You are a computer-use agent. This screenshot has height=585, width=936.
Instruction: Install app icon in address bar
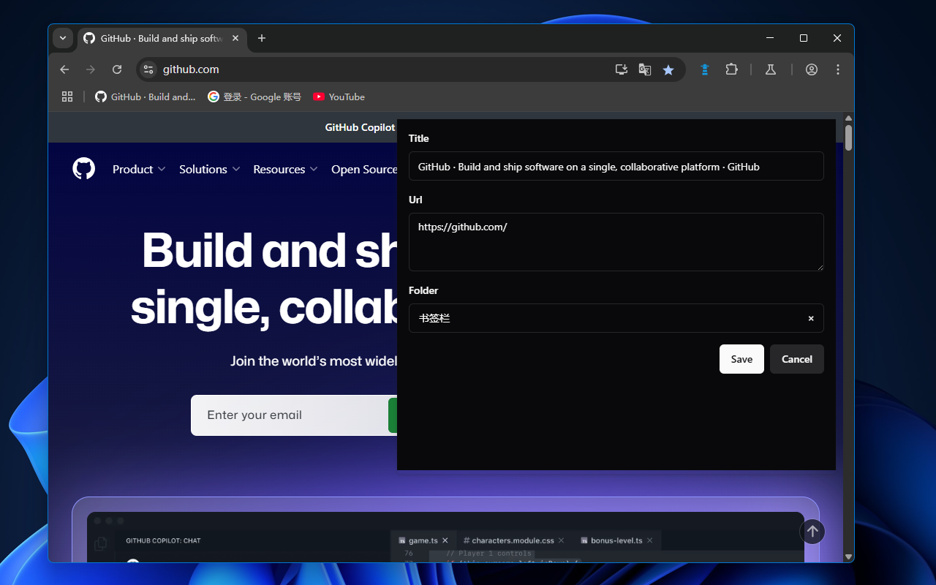point(622,69)
